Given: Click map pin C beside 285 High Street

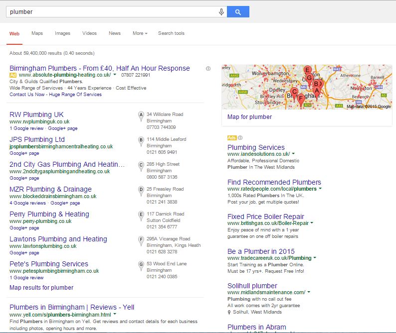Looking at the screenshot, I should [141, 166].
